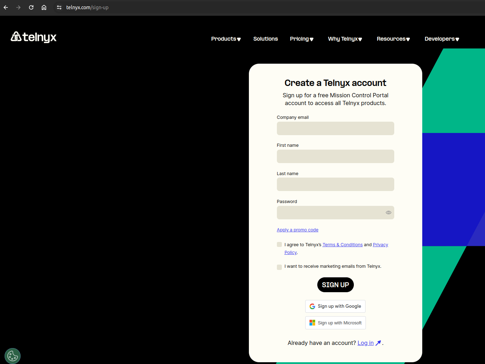Open cookie preferences icon
The width and height of the screenshot is (485, 364).
pyautogui.click(x=13, y=356)
